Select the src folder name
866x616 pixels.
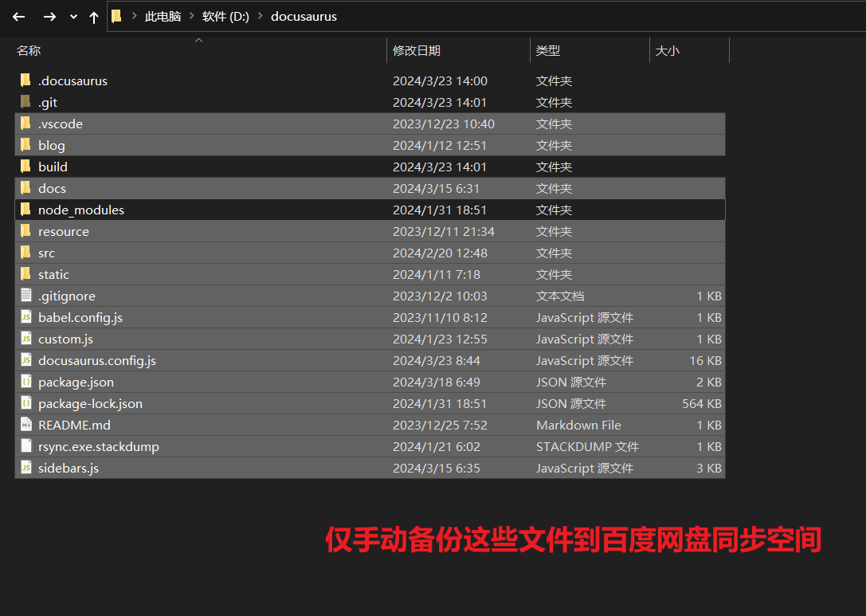click(47, 253)
